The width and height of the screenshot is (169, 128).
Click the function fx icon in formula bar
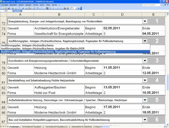21,11
